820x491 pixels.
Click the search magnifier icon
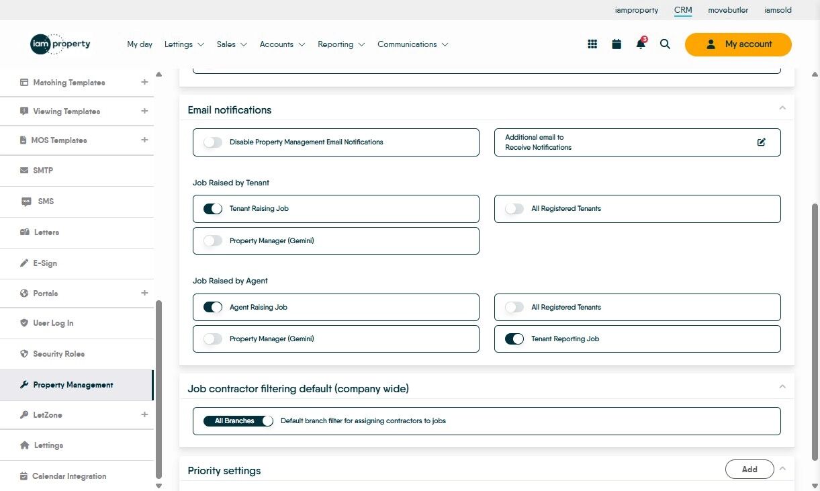tap(665, 44)
